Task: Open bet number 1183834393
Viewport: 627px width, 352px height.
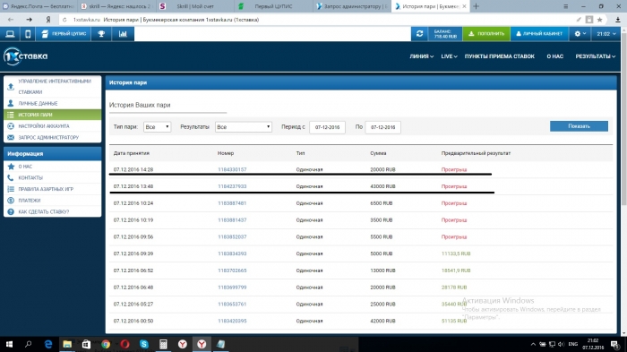Action: pos(232,253)
